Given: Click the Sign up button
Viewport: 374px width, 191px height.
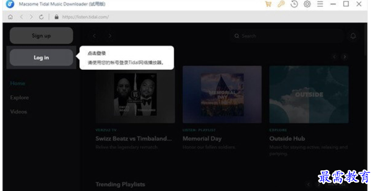Looking at the screenshot, I should coord(41,36).
